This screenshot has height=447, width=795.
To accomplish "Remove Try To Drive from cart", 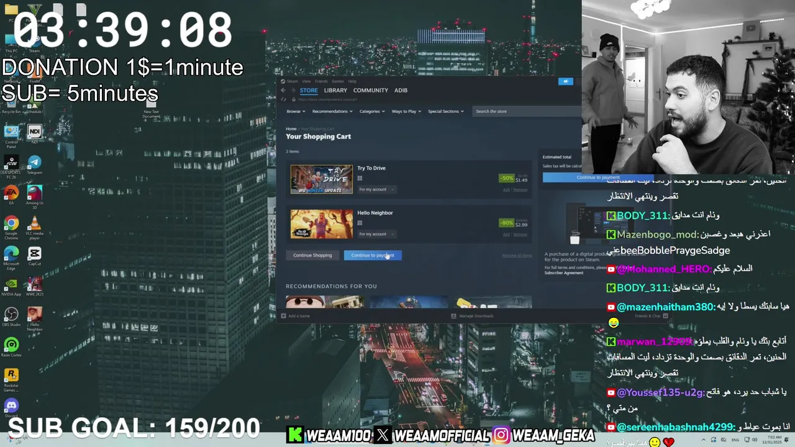I will point(520,189).
